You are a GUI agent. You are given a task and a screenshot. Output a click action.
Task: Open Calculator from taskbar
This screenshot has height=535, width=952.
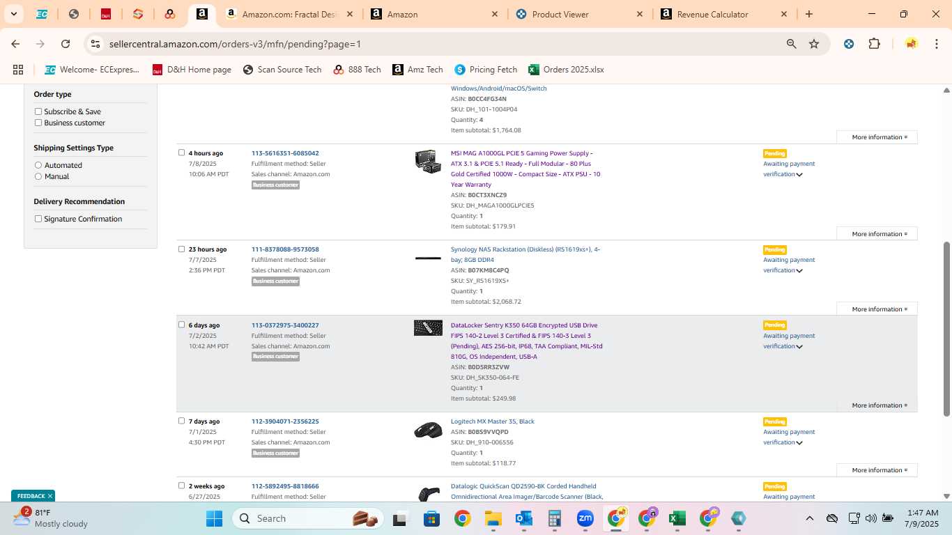click(x=555, y=518)
